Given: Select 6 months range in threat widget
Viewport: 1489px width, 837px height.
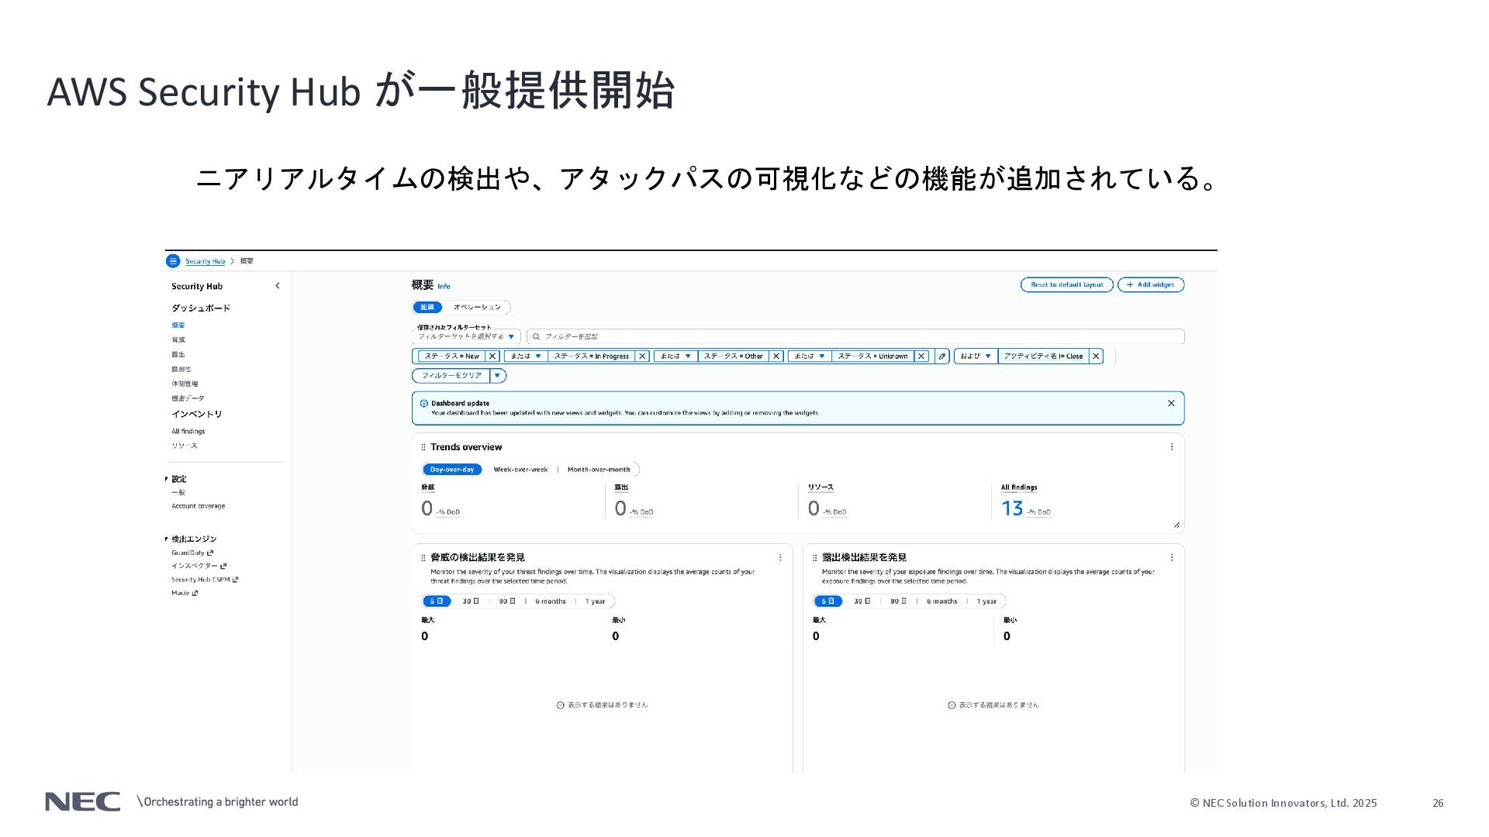Looking at the screenshot, I should [x=551, y=601].
